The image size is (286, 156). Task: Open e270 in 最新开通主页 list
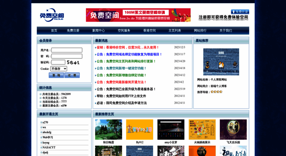point(45,122)
